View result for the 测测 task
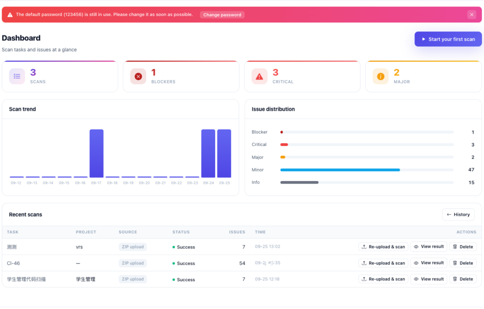The height and width of the screenshot is (309, 484). click(429, 247)
